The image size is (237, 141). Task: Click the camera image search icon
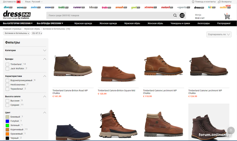pyautogui.click(x=182, y=15)
